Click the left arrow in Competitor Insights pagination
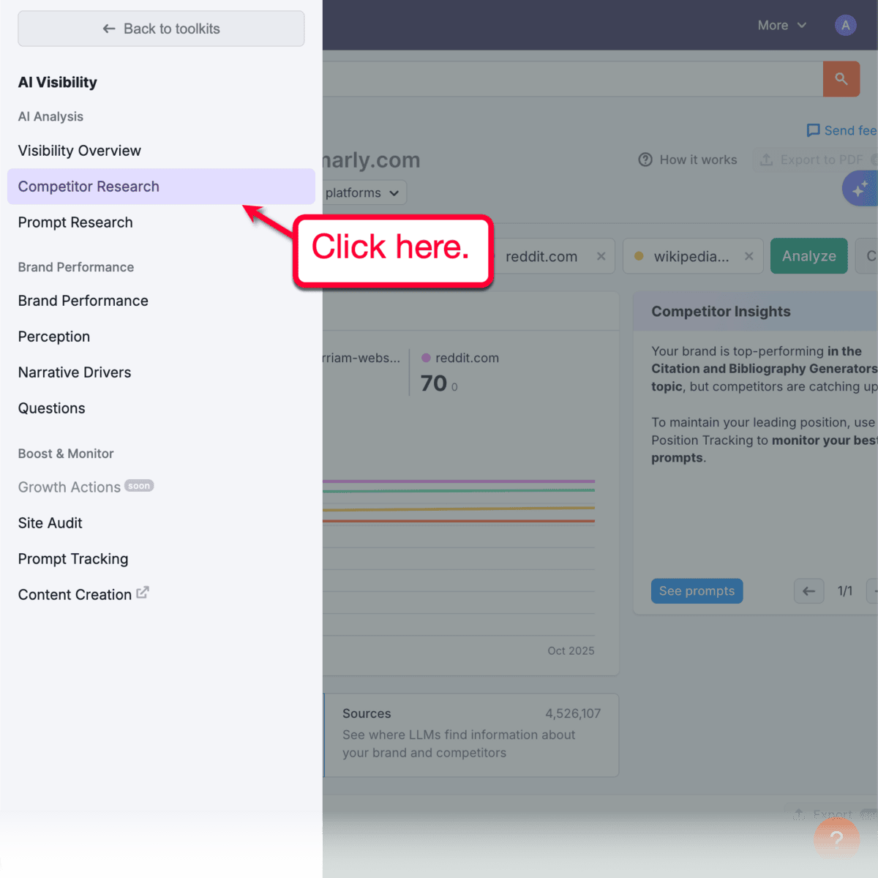 click(x=808, y=590)
